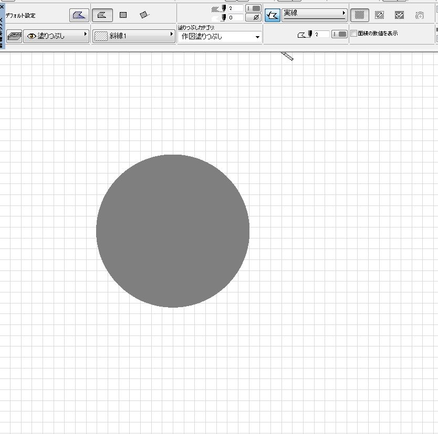Open the 実線 line type dropdown

coord(314,15)
